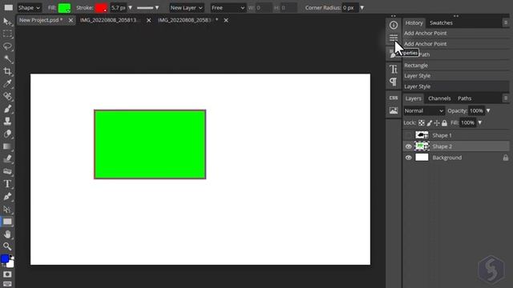Select the Eyedropper tool
The image size is (513, 288).
click(x=7, y=83)
